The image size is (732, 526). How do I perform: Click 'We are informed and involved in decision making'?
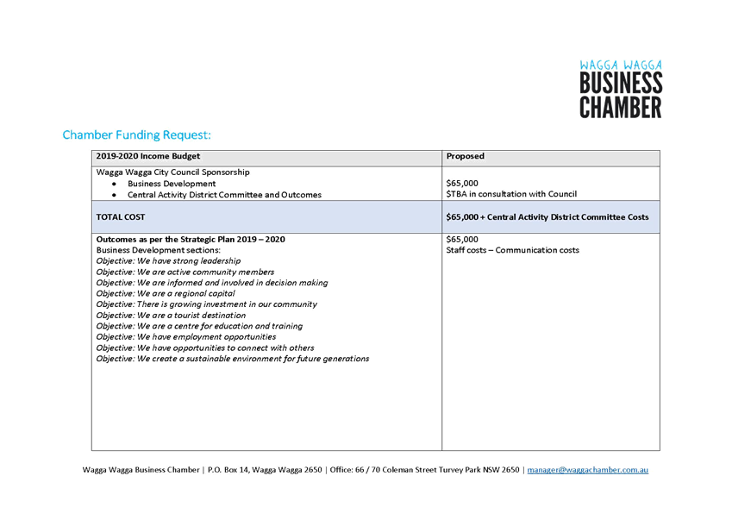click(x=233, y=283)
